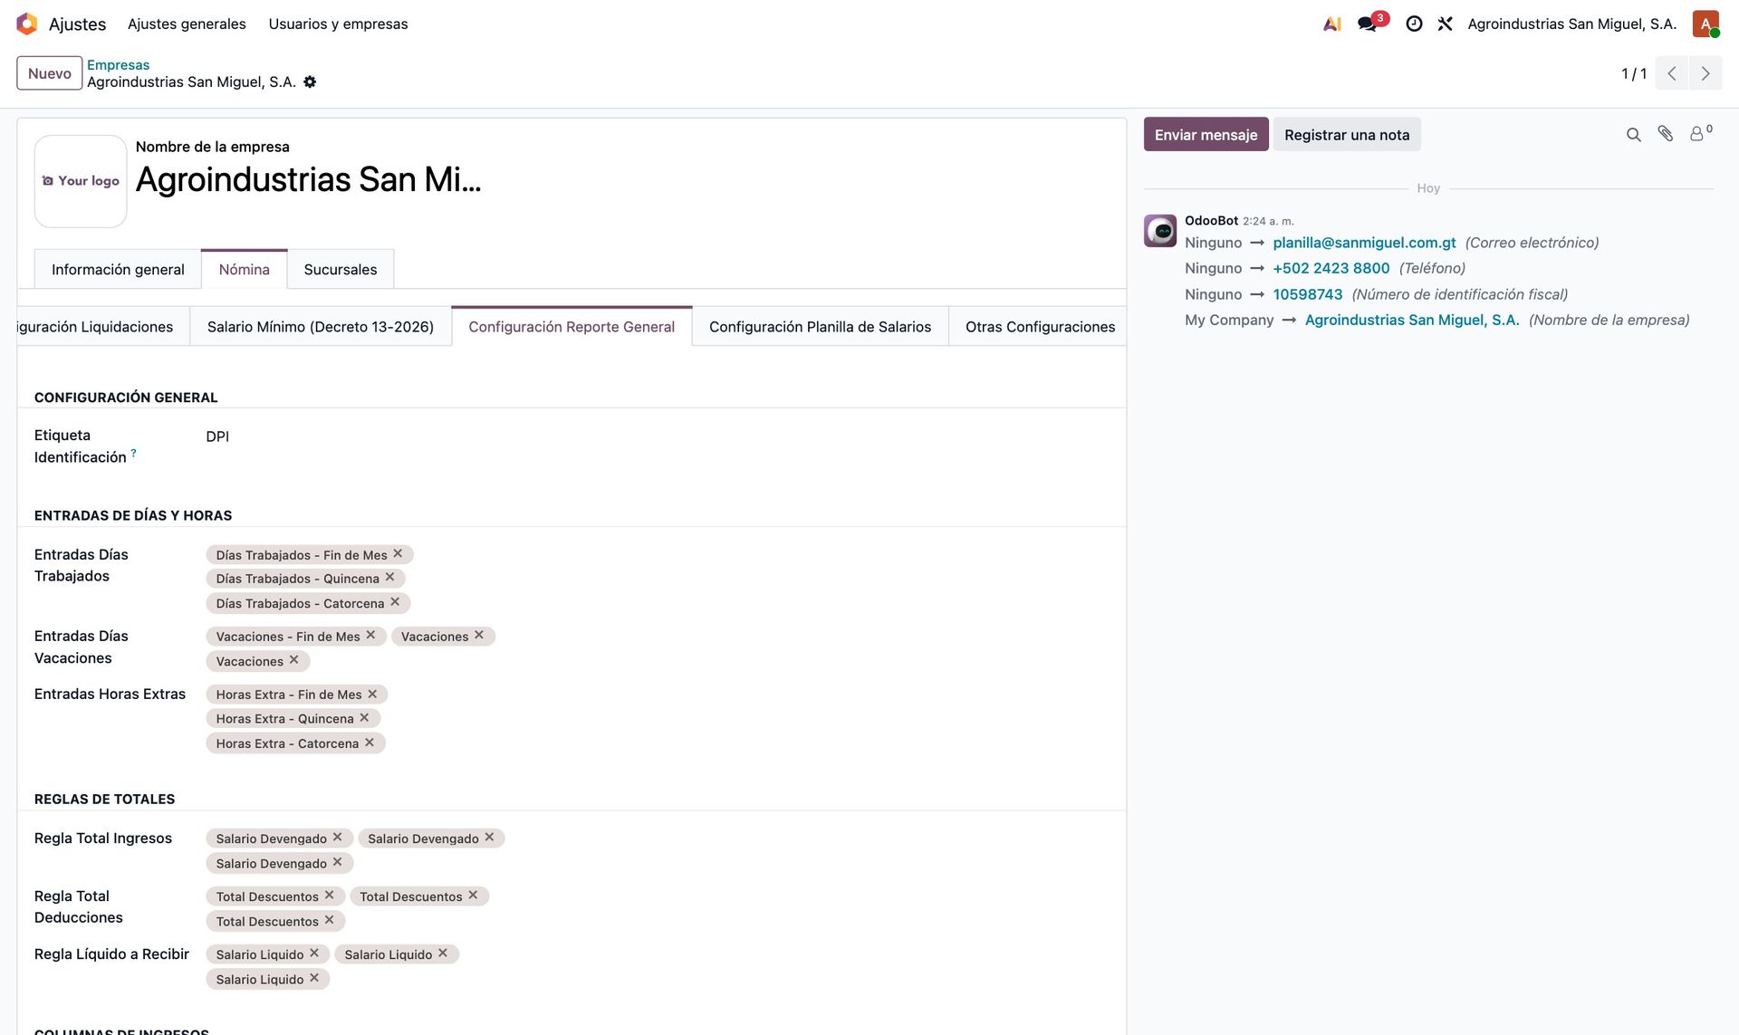Upload company logo placeholder image
The height and width of the screenshot is (1035, 1739).
81,181
